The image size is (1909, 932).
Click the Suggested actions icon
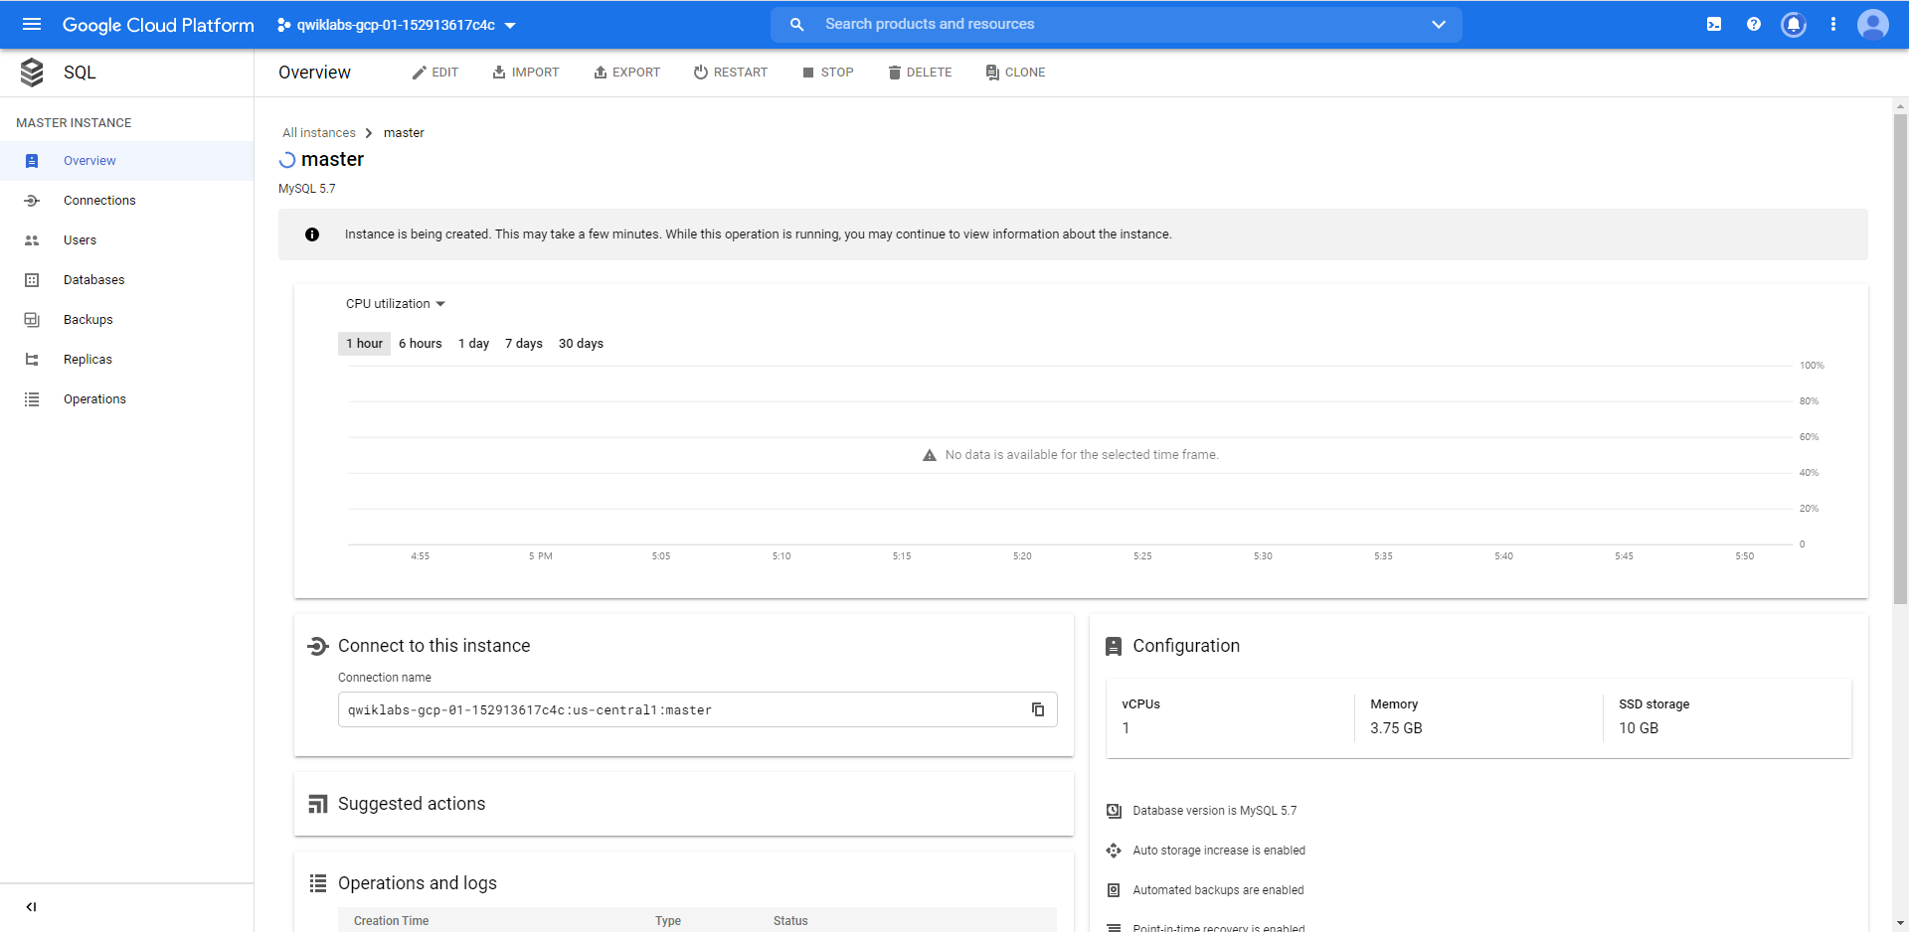pyautogui.click(x=317, y=804)
